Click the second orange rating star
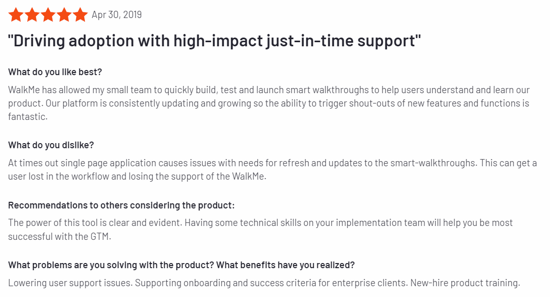 [32, 15]
